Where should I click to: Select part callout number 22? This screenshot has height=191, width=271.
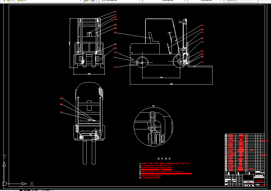pos(61,98)
